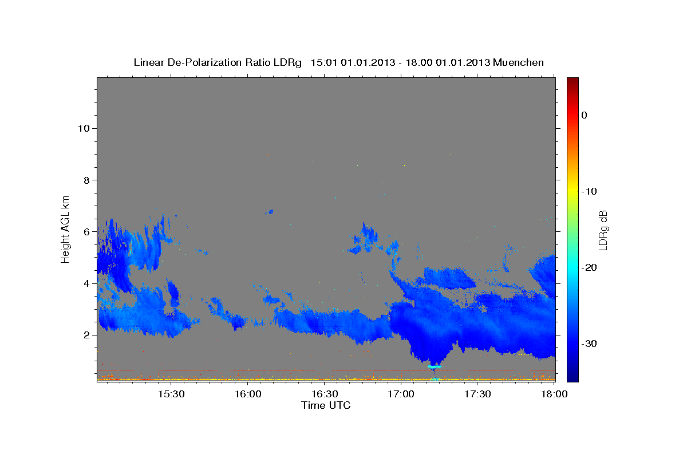This screenshot has width=687, height=458.
Task: Click the 'Height AGL km' axis label
Action: [66, 228]
